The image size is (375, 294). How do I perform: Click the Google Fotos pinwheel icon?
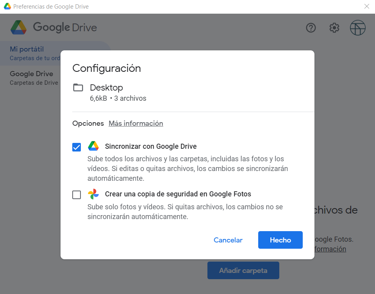(93, 194)
